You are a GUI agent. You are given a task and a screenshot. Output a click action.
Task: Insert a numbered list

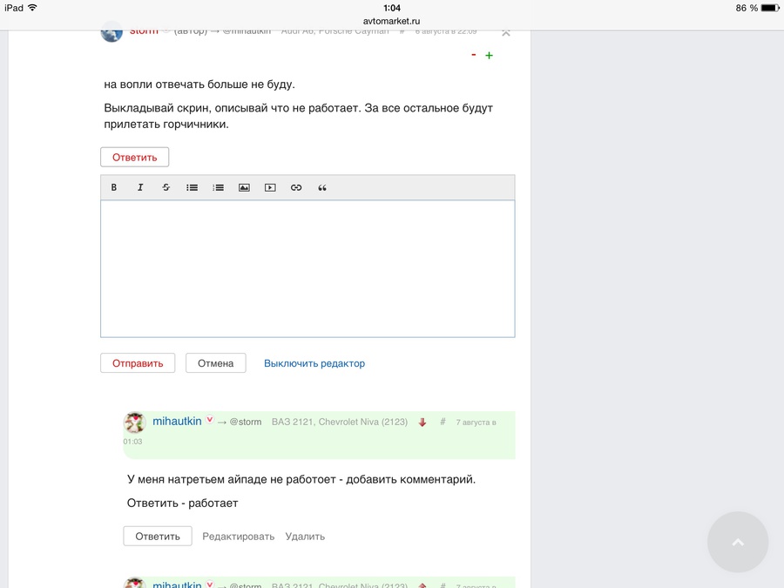point(218,187)
